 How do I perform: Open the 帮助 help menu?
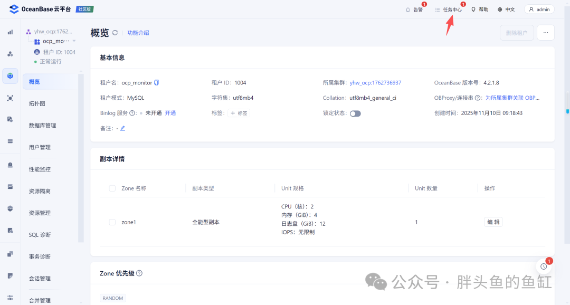[x=479, y=9]
